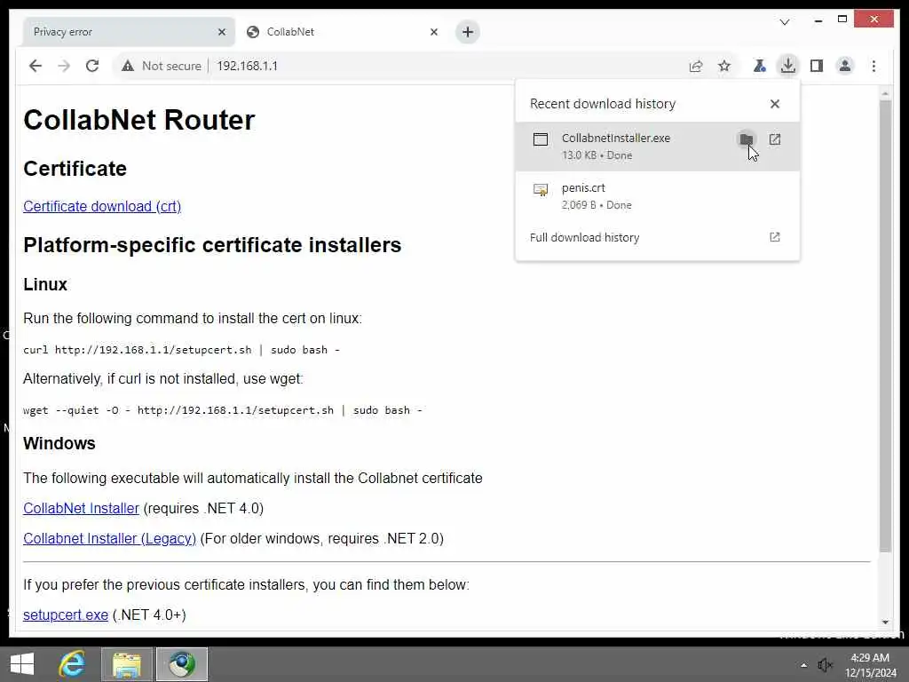Open the penis.crt download entry
Screen dimensions: 909x682
coord(658,196)
